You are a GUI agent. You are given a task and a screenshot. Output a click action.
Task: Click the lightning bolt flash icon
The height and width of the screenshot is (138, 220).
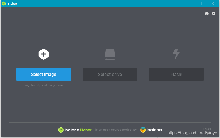pos(176,54)
